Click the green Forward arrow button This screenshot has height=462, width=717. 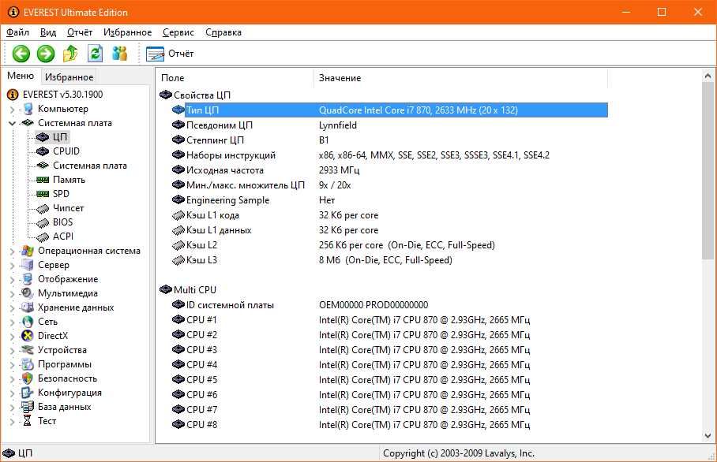click(46, 54)
